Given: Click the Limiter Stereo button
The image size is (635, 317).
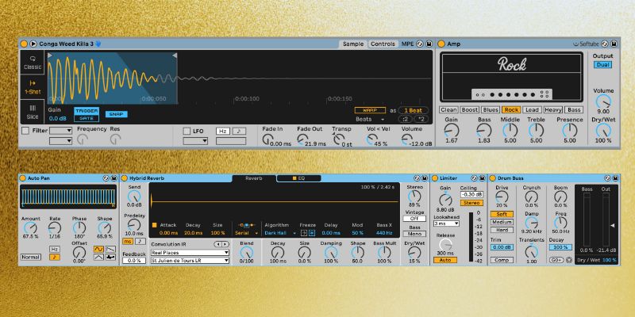Looking at the screenshot, I should tap(471, 203).
